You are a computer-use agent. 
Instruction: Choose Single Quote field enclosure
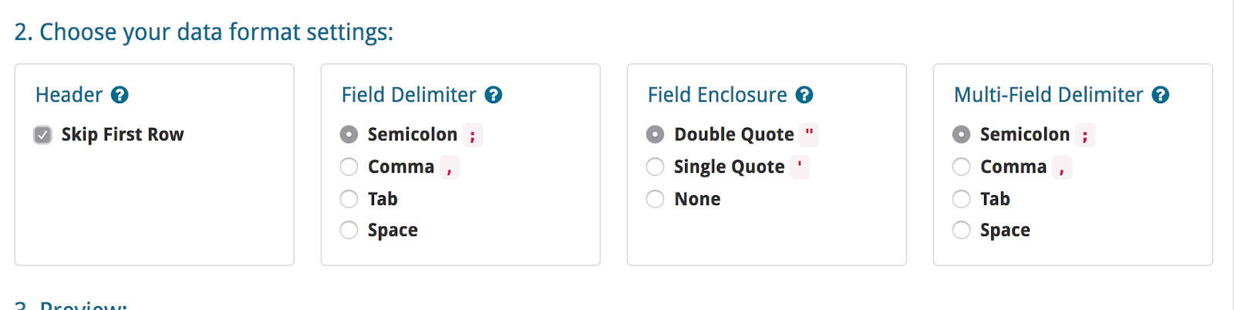[x=655, y=167]
